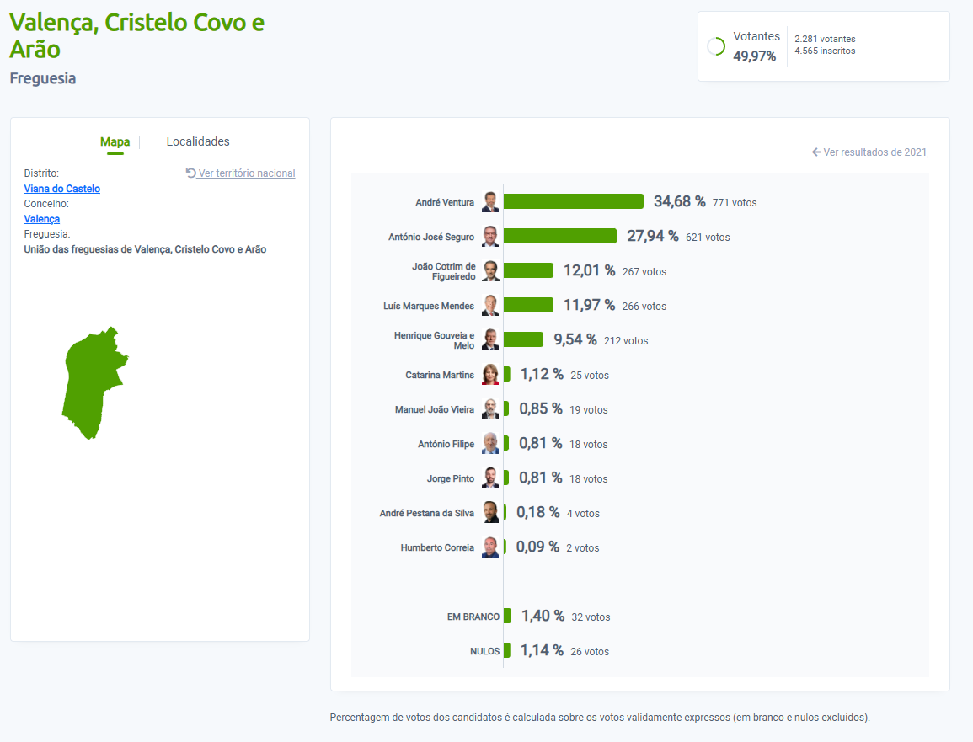Click the left arrow icon before Ver resultados de 2021

tap(816, 152)
